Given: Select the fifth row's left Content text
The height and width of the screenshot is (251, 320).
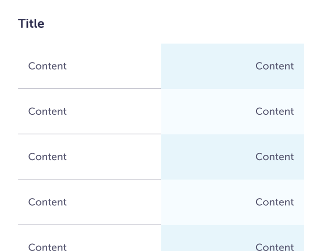Looking at the screenshot, I should click(47, 247).
